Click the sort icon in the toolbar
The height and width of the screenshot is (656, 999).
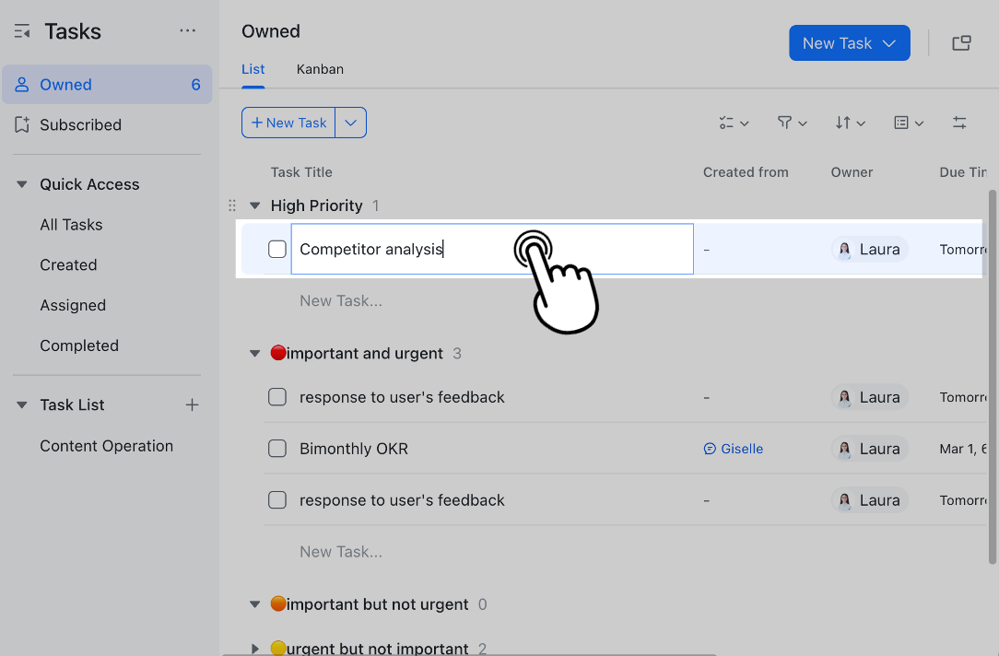pos(844,123)
